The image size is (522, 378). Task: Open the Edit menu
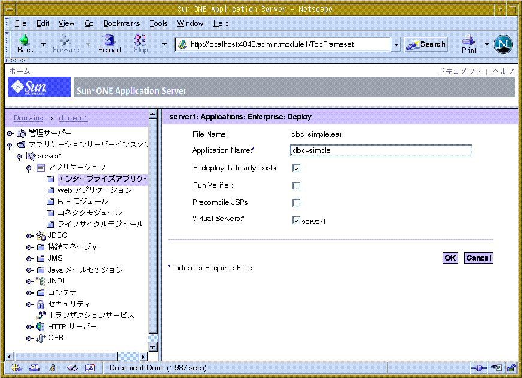click(x=43, y=23)
